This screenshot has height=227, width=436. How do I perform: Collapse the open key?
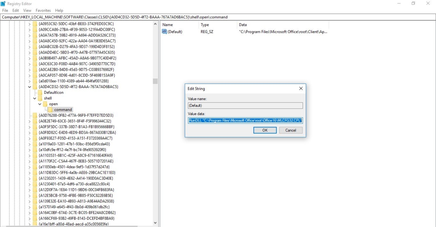coord(40,104)
